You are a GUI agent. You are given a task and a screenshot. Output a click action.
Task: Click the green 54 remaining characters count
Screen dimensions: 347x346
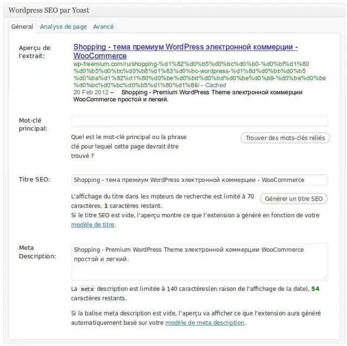coord(316,289)
